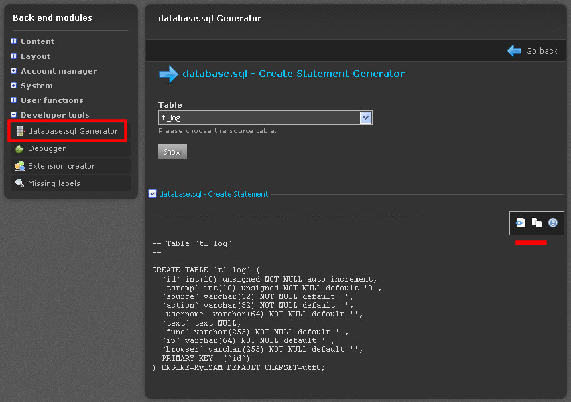Click the Go back arrow icon
Screen dimensions: 571x402
[x=514, y=51]
